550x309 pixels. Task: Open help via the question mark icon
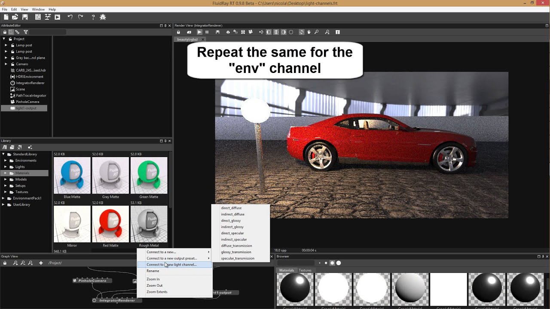point(93,17)
